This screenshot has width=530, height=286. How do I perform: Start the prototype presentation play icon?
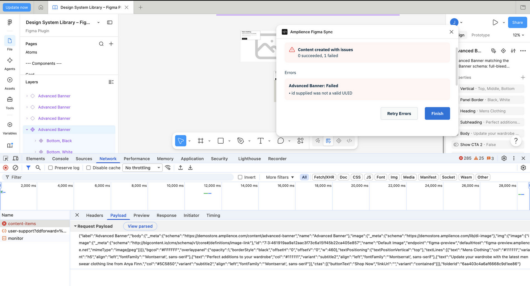[495, 23]
